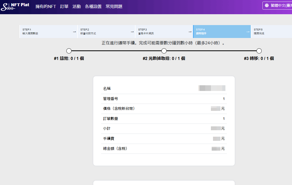This screenshot has width=292, height=185.
Task: Click the white arrow in STEP.4
Action: point(248,32)
